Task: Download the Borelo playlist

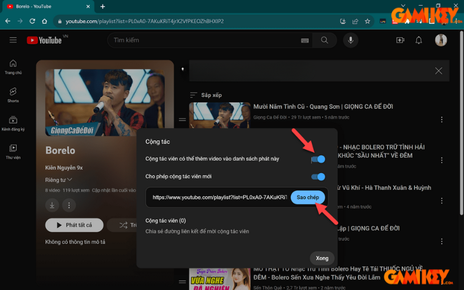Action: tap(52, 205)
